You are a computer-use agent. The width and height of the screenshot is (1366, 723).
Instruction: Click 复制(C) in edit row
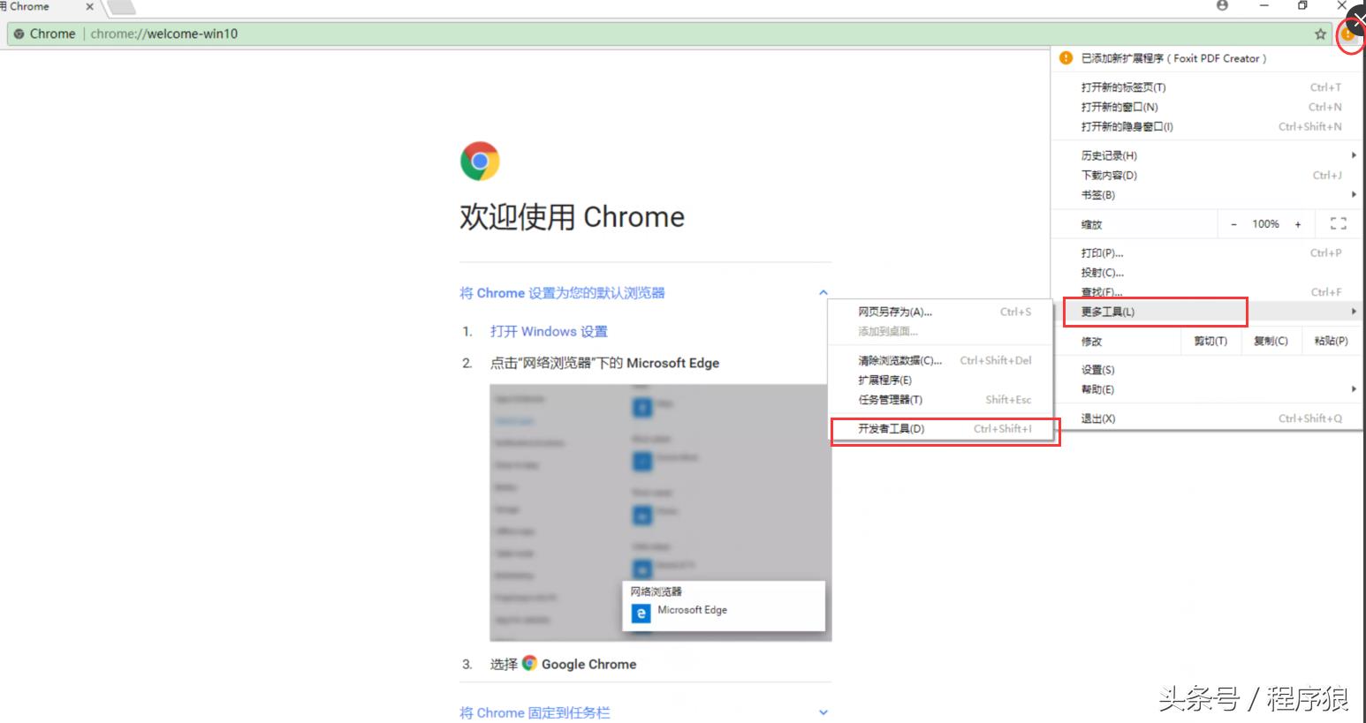[1271, 341]
